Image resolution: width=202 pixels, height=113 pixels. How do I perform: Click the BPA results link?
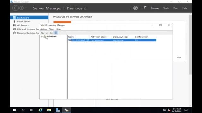pyautogui.click(x=112, y=100)
